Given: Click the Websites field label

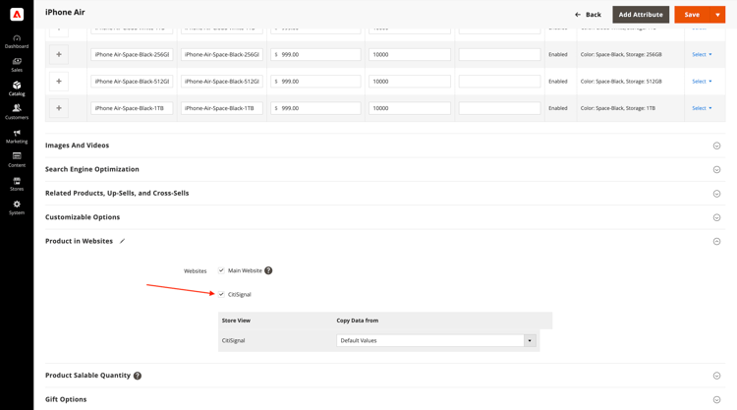Looking at the screenshot, I should (x=196, y=270).
